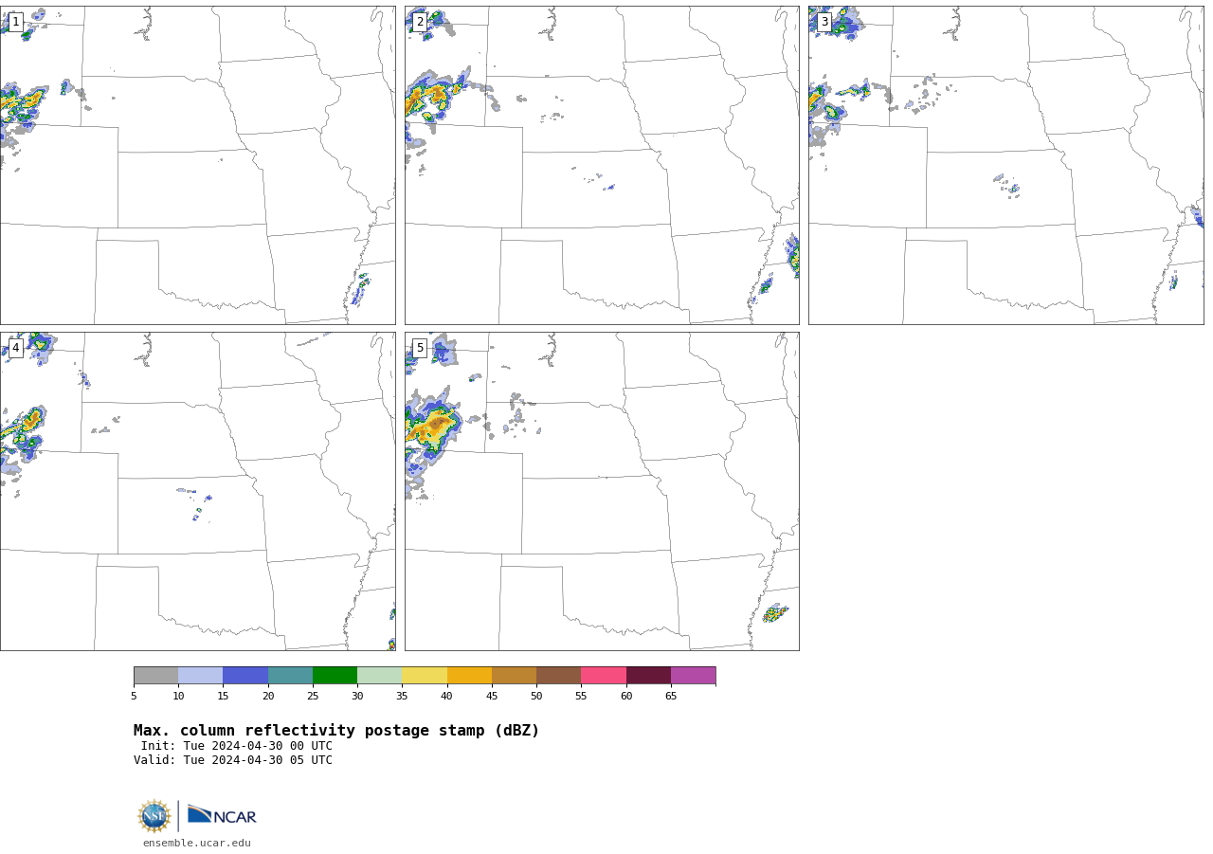Click the purple 65+ dBZ swatch
The height and width of the screenshot is (854, 1213).
693,675
